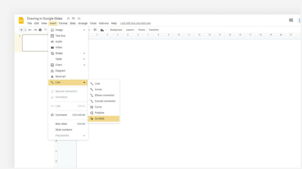This screenshot has height=169, width=302.
Task: Open the Format menu
Action: (x=63, y=23)
